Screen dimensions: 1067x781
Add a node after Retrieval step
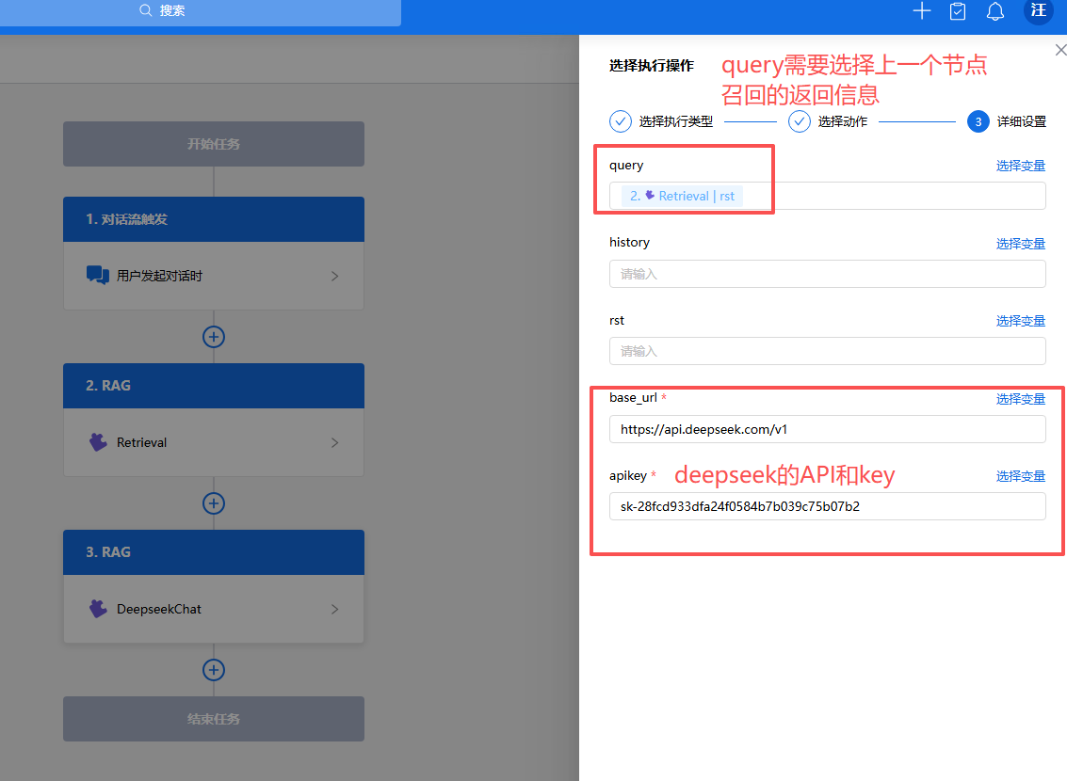point(214,503)
